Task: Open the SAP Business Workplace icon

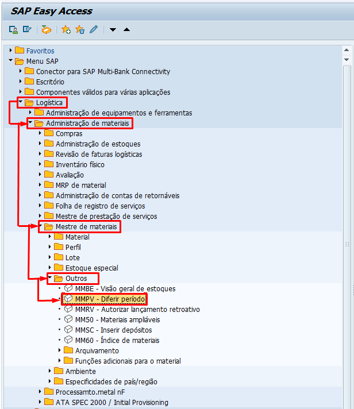Action: tap(47, 29)
